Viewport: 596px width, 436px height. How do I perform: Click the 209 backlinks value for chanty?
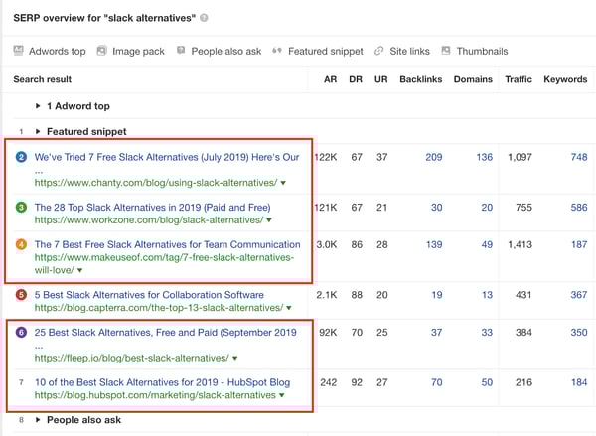434,157
